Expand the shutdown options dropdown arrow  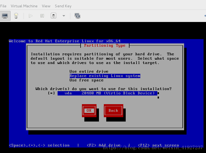(64, 16)
